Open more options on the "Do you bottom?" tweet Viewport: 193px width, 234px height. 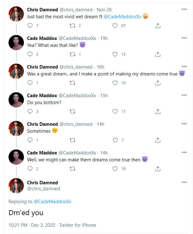tap(184, 95)
